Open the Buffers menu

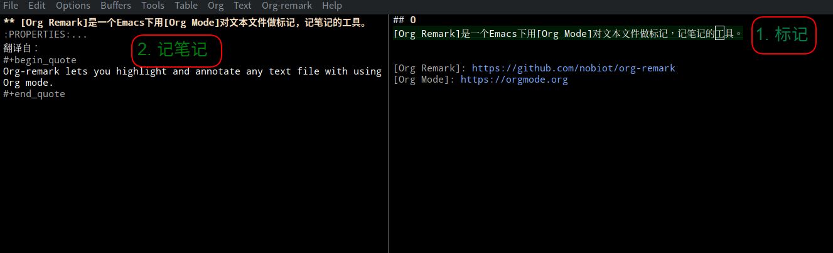pyautogui.click(x=116, y=6)
